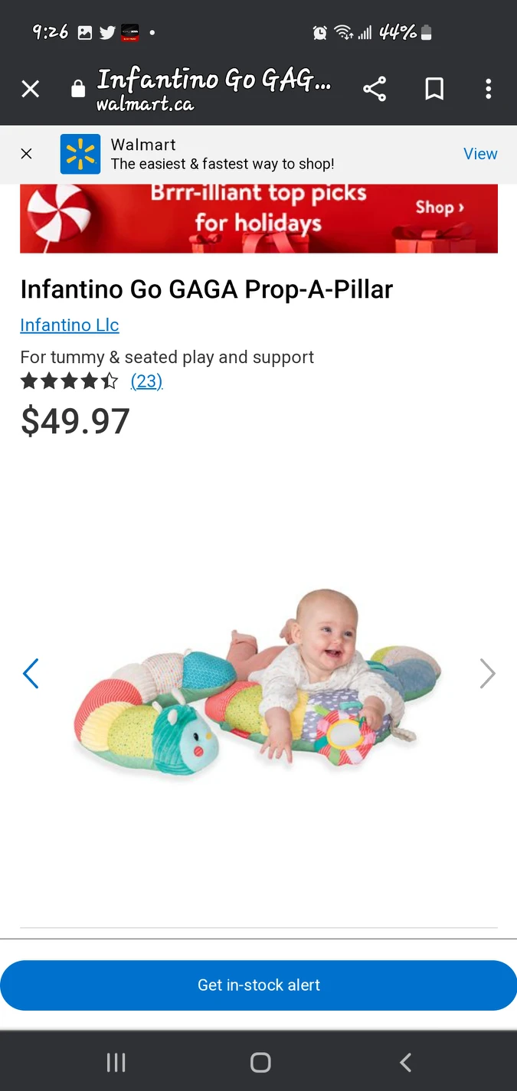The width and height of the screenshot is (517, 1091).
Task: Tap Shop on the holiday banner
Action: coord(440,207)
